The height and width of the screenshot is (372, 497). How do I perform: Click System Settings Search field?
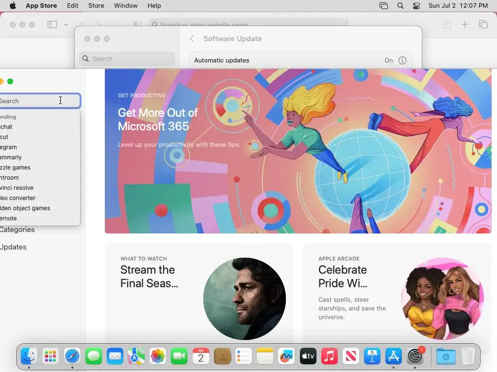(127, 59)
